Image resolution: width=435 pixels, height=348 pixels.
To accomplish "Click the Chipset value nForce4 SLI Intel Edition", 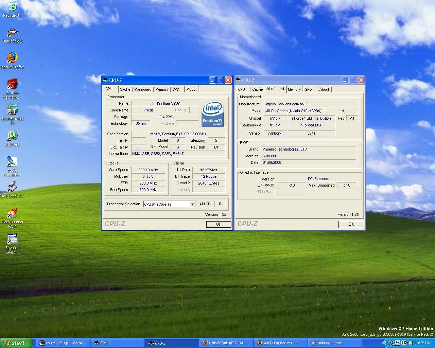I will [x=311, y=118].
